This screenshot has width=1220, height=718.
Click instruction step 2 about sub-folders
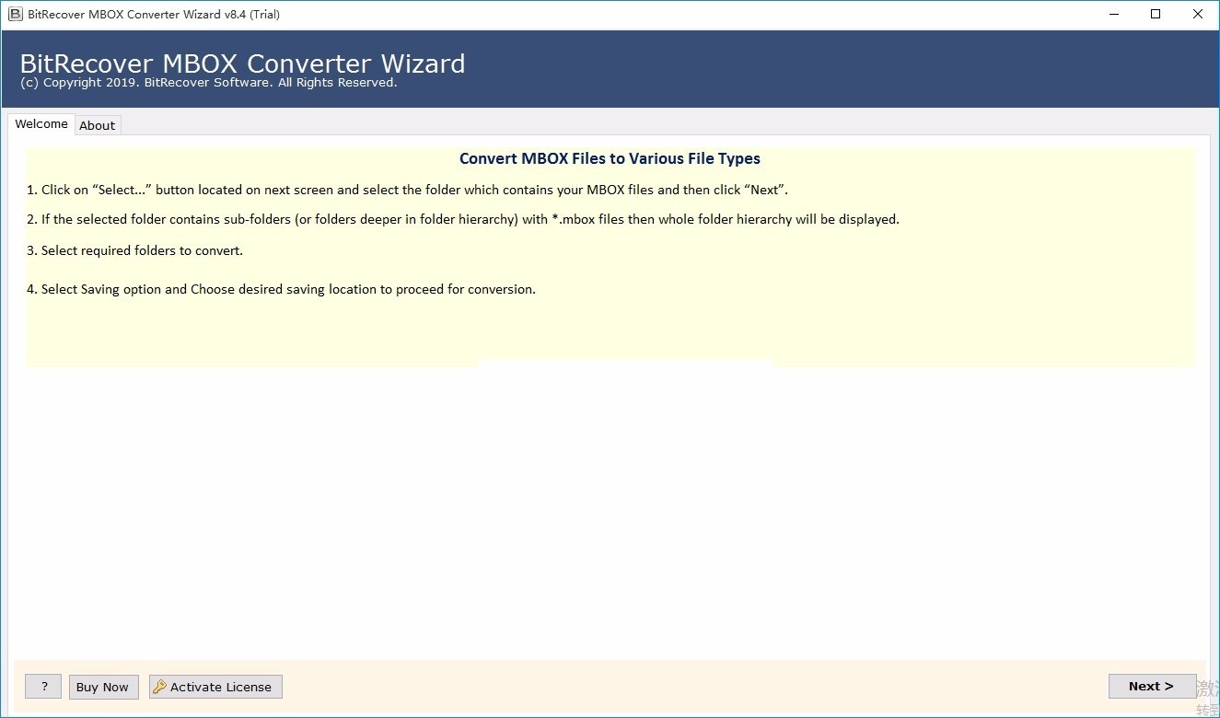pos(463,219)
